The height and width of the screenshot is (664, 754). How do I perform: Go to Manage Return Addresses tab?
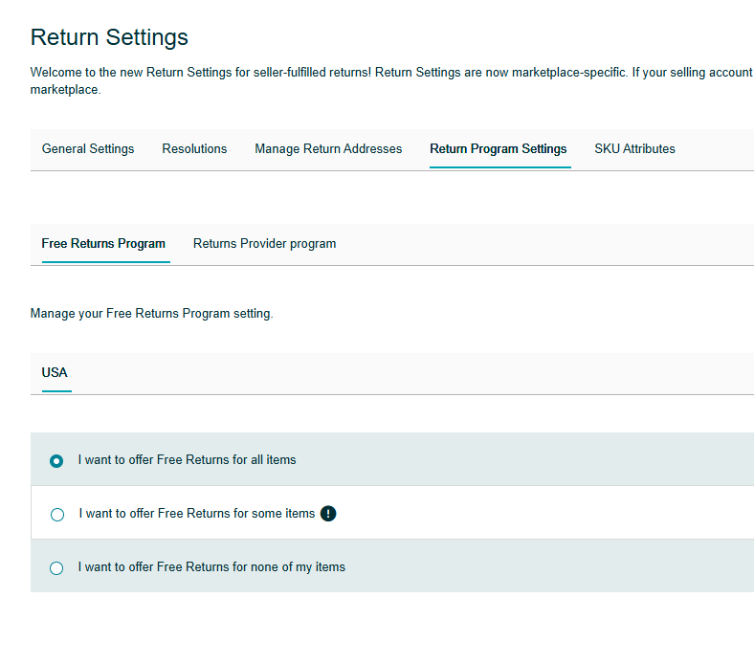point(328,148)
